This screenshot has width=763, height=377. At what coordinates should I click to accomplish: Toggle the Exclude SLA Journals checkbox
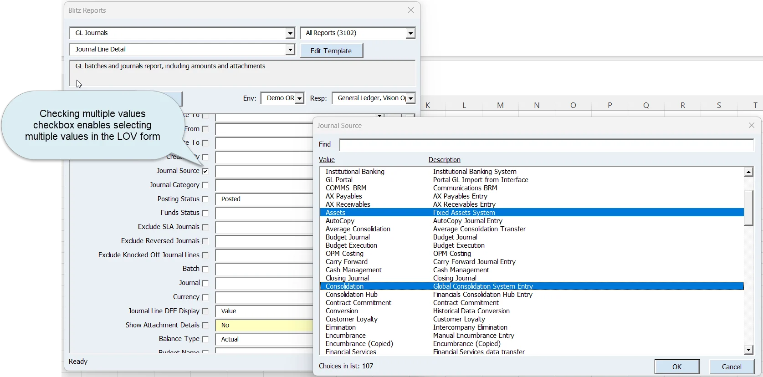[205, 227]
